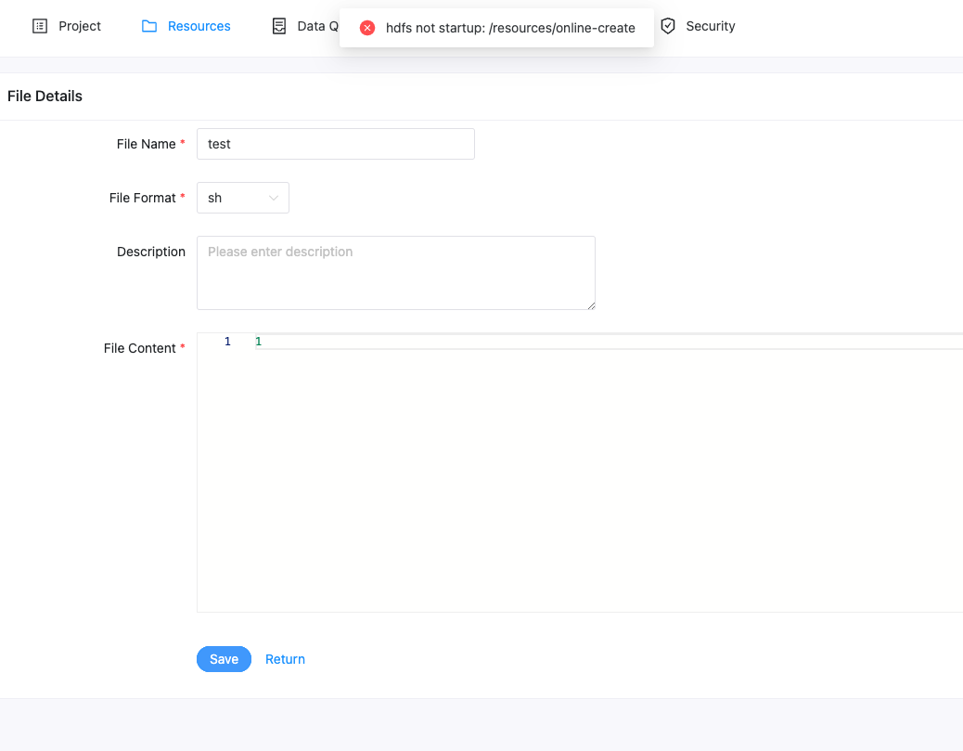963x751 pixels.
Task: Click the Save button
Action: pos(224,659)
